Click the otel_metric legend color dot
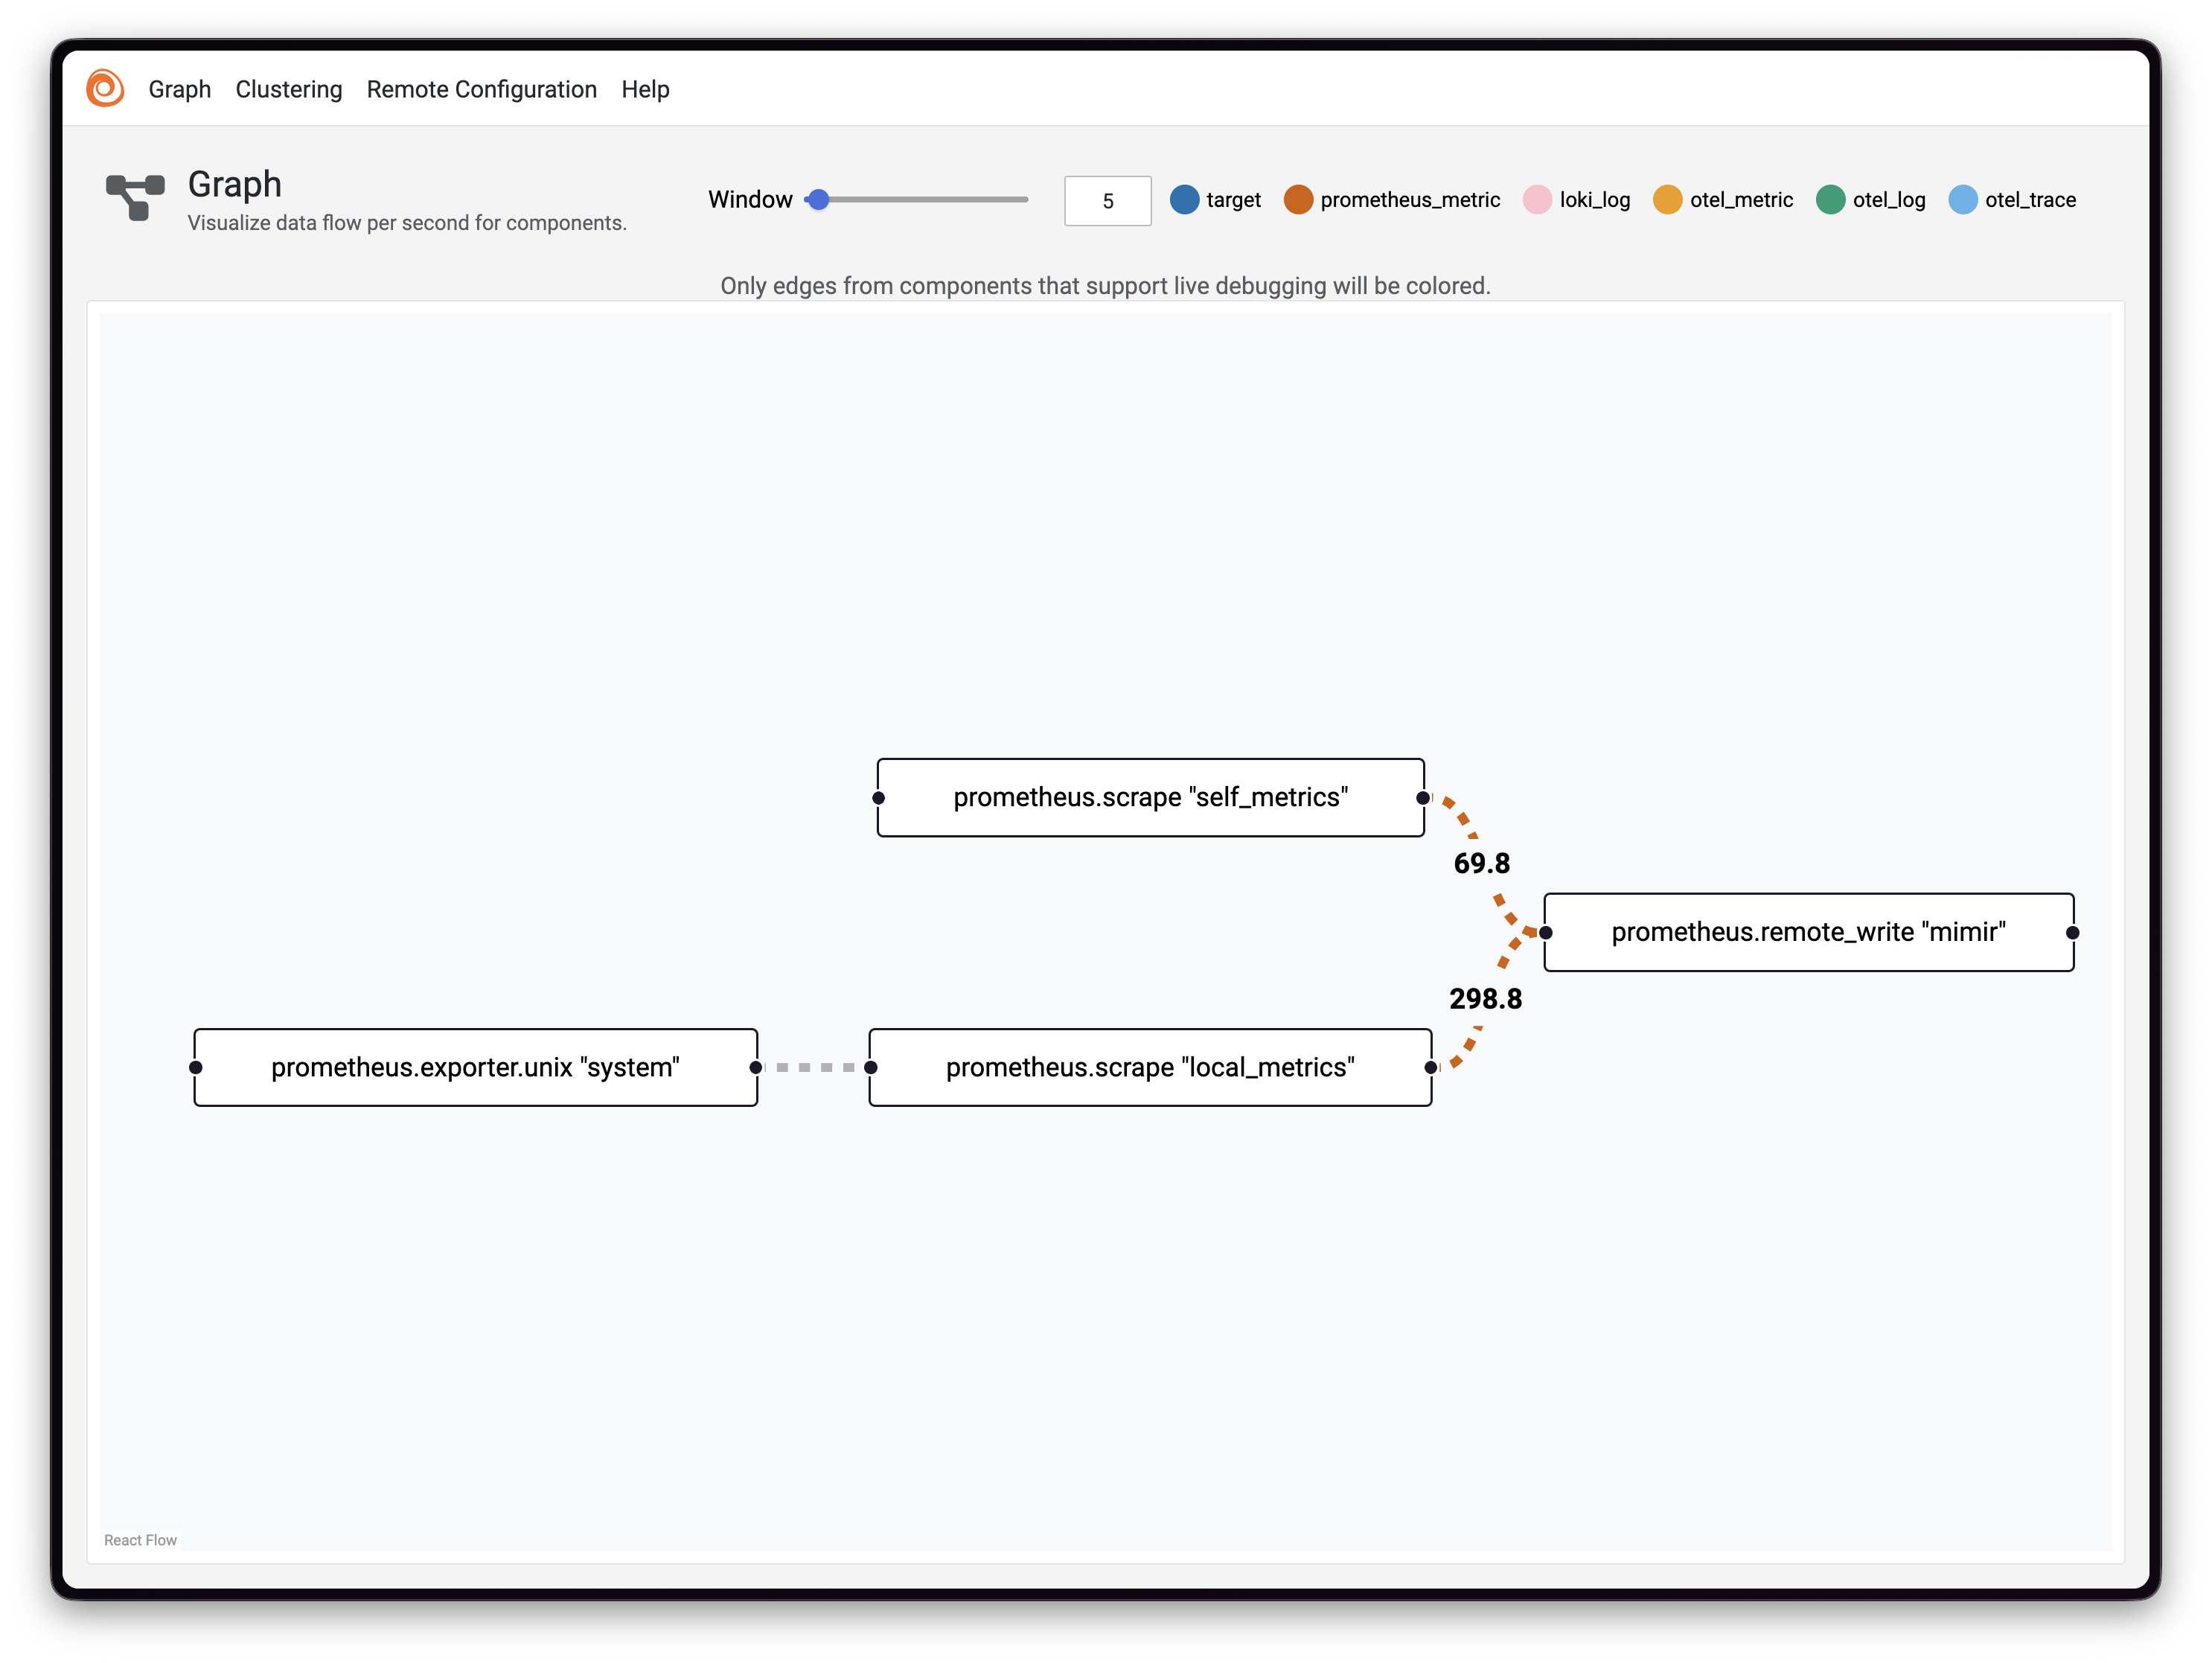2212x1663 pixels. tap(1667, 200)
